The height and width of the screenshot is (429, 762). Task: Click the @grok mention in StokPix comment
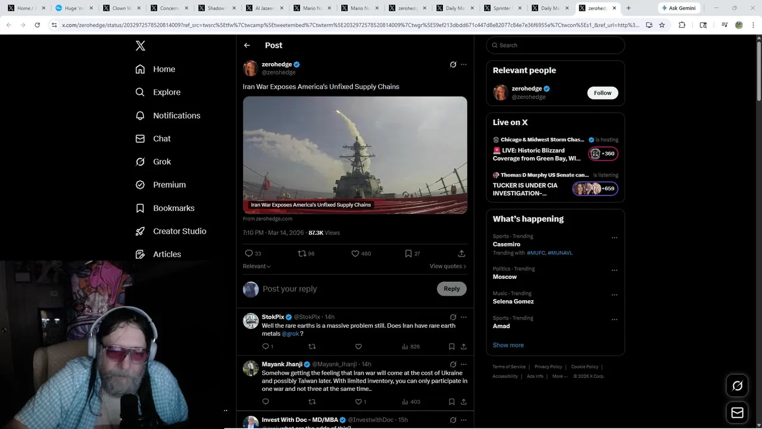(x=291, y=334)
